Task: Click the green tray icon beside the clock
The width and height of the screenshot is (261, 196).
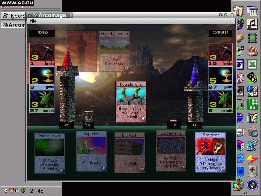Action: (23, 190)
